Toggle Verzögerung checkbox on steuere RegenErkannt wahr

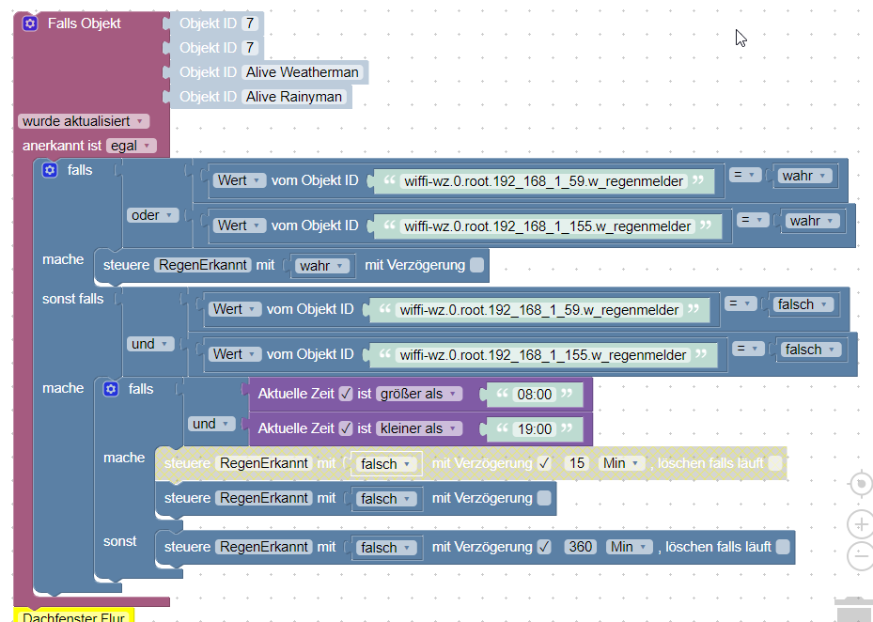(477, 265)
